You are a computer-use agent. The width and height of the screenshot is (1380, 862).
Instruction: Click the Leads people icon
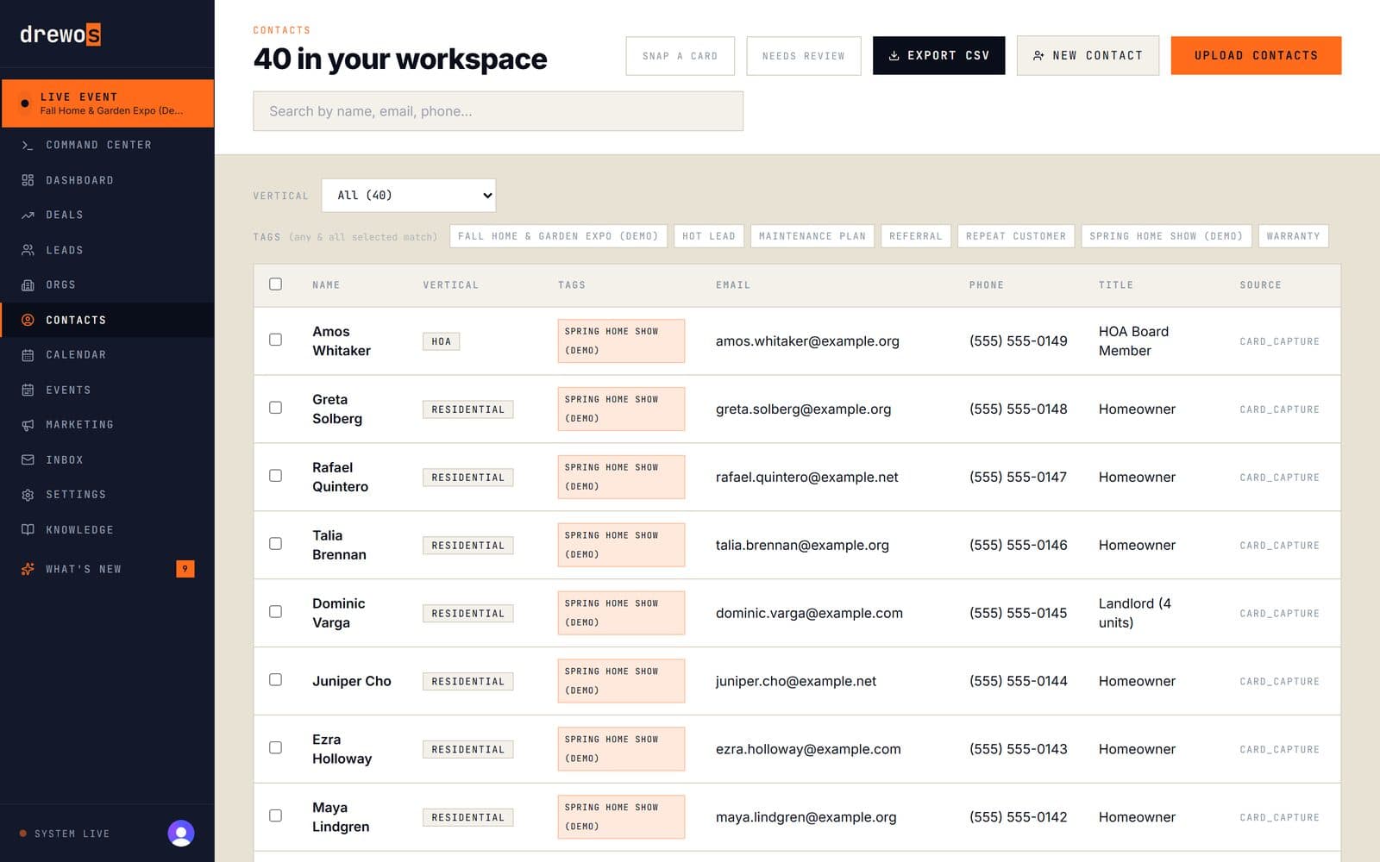pyautogui.click(x=28, y=250)
